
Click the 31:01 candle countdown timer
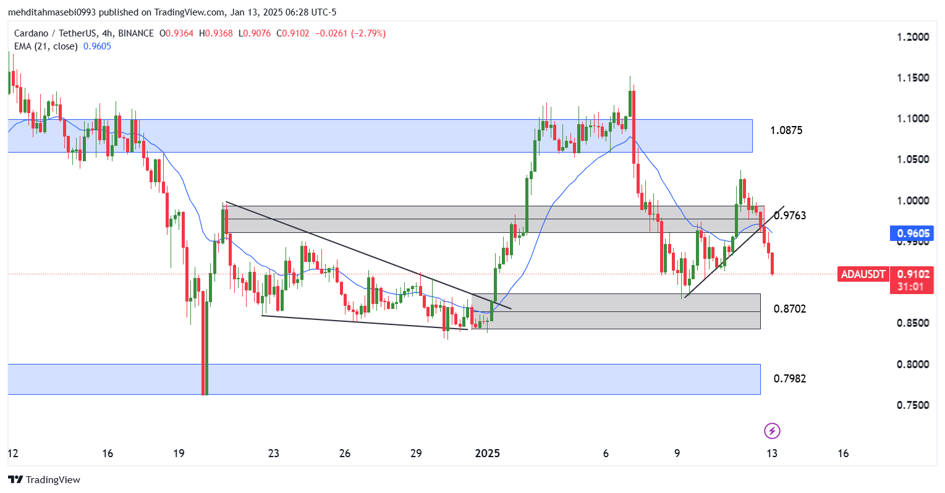point(912,287)
